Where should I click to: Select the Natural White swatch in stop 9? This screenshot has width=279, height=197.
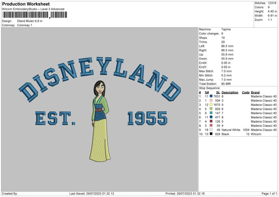[x=211, y=130]
